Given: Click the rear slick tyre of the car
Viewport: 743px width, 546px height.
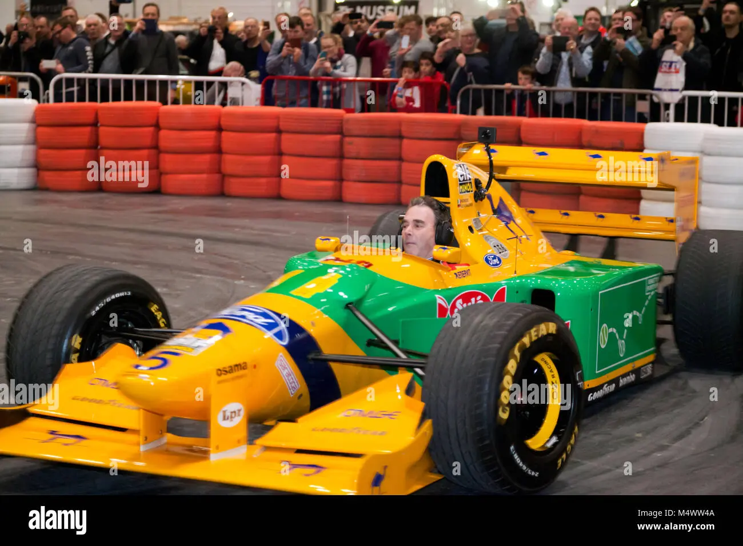Looking at the screenshot, I should (x=709, y=299).
